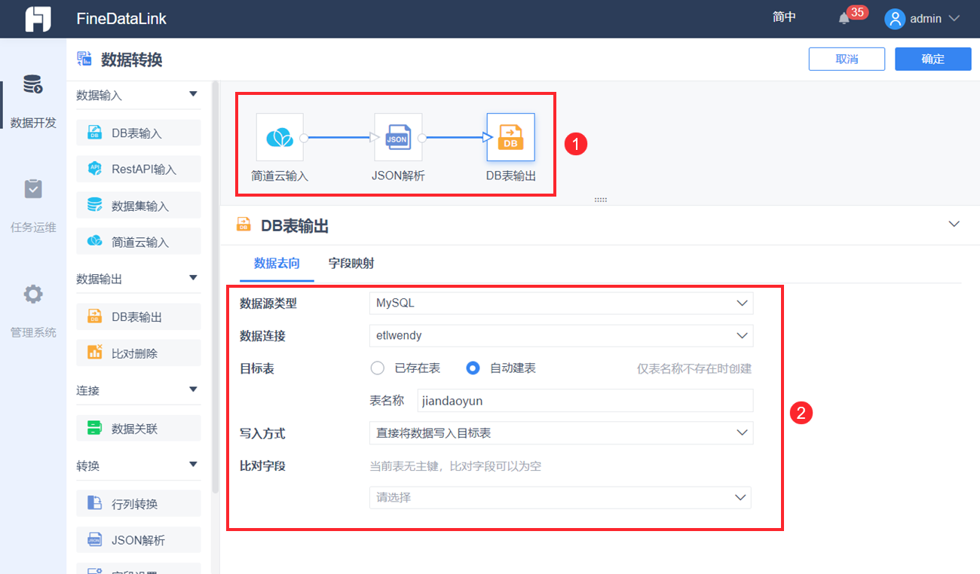Click the 行列转换 operator in palette
The image size is (980, 574).
[139, 503]
